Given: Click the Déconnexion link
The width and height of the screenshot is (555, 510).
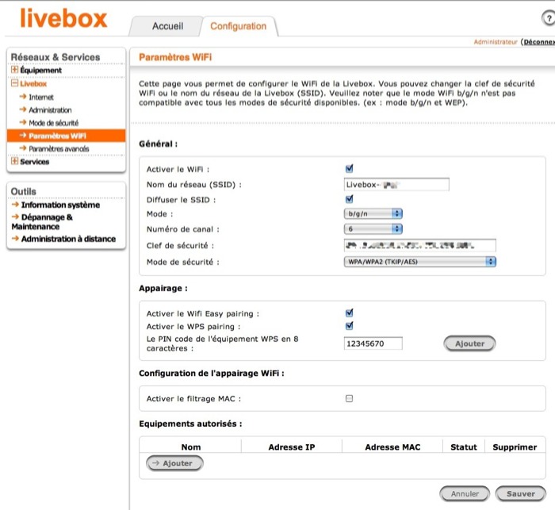Looking at the screenshot, I should [x=538, y=42].
